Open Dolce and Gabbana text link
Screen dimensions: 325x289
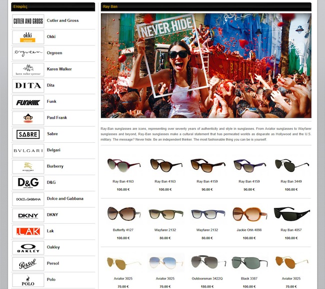(65, 199)
